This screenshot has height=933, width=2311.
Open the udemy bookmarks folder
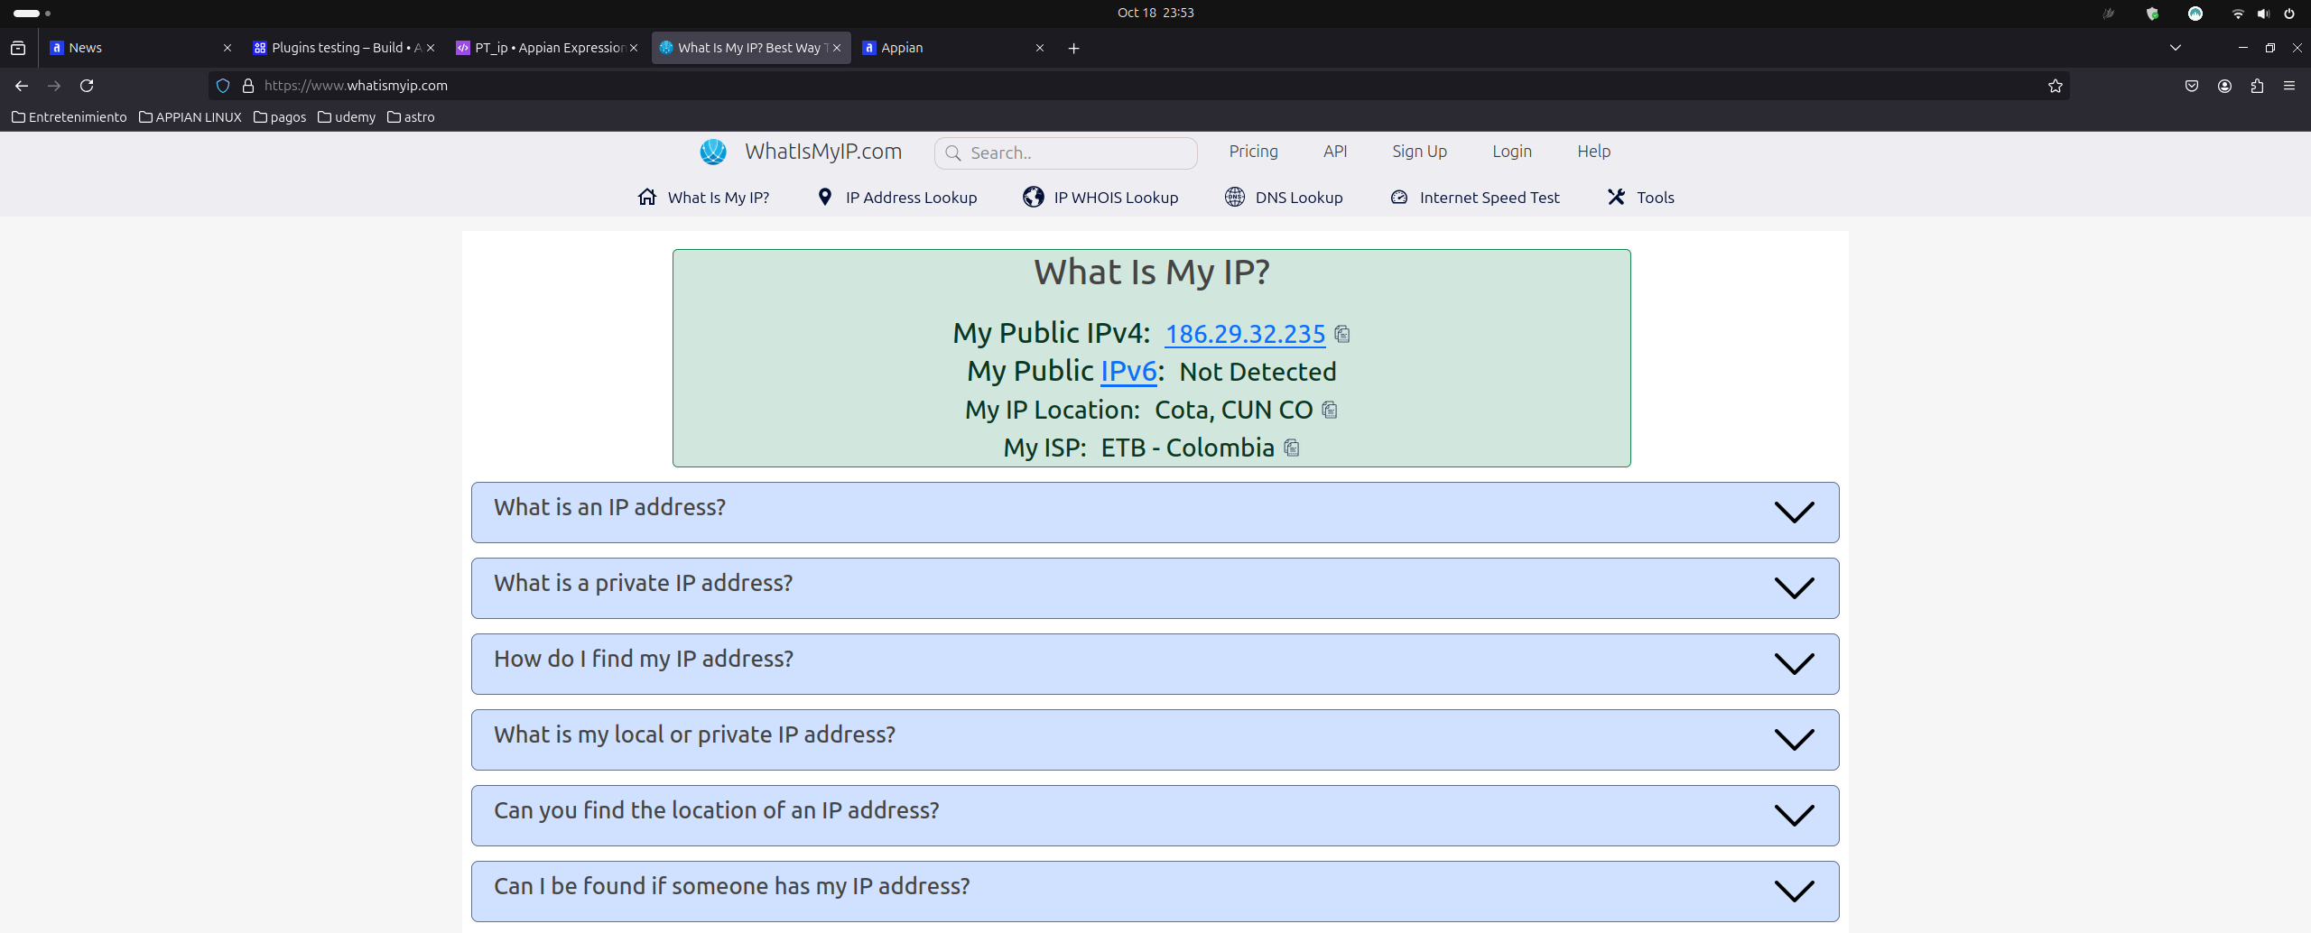click(x=347, y=117)
